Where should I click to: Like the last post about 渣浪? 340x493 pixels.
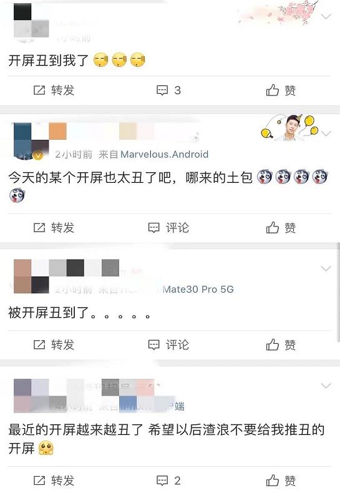281,481
